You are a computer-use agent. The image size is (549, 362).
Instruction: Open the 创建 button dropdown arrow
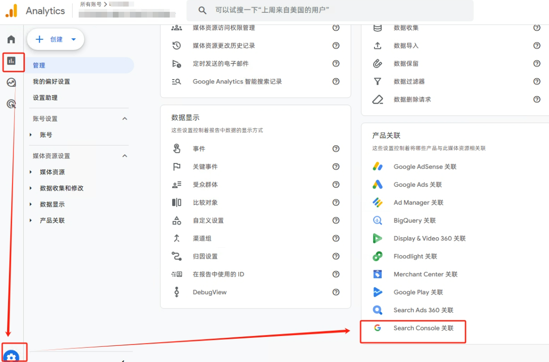pos(73,40)
